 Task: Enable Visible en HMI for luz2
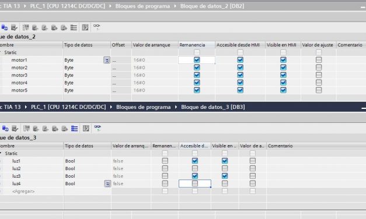pyautogui.click(x=225, y=168)
